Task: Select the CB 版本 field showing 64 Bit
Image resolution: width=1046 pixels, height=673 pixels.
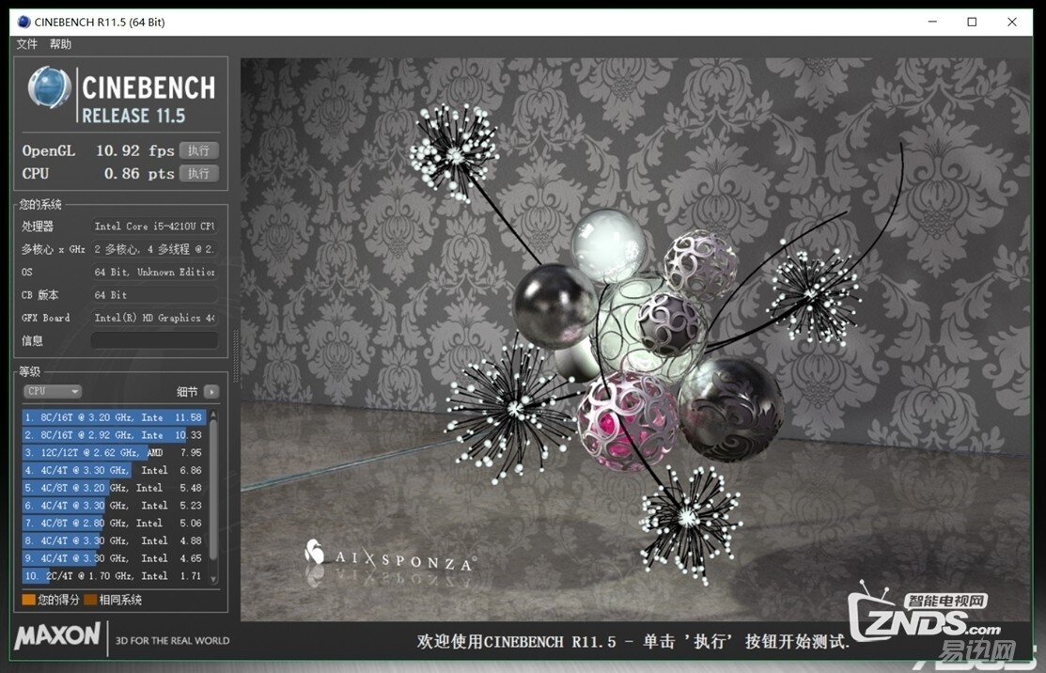Action: [x=154, y=295]
